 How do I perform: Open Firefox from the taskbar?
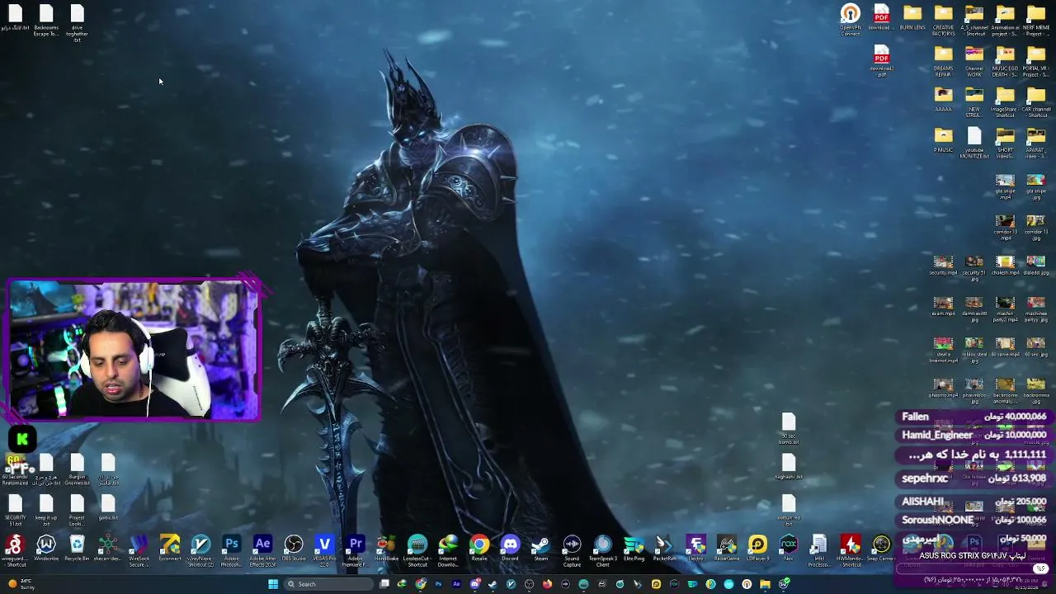click(x=547, y=584)
